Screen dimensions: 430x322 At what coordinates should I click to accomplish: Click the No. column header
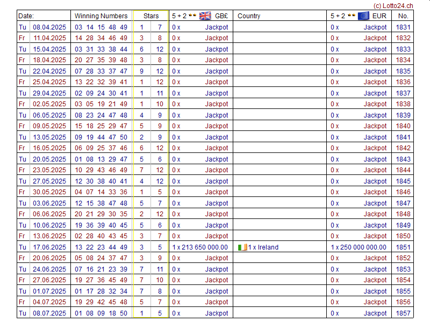(x=403, y=16)
